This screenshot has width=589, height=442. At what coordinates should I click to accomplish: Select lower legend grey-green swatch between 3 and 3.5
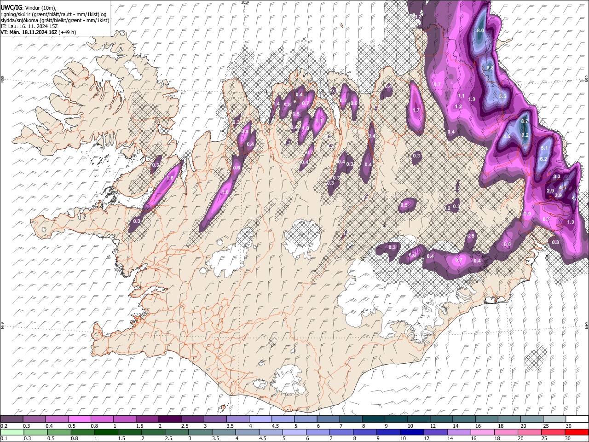point(200,432)
